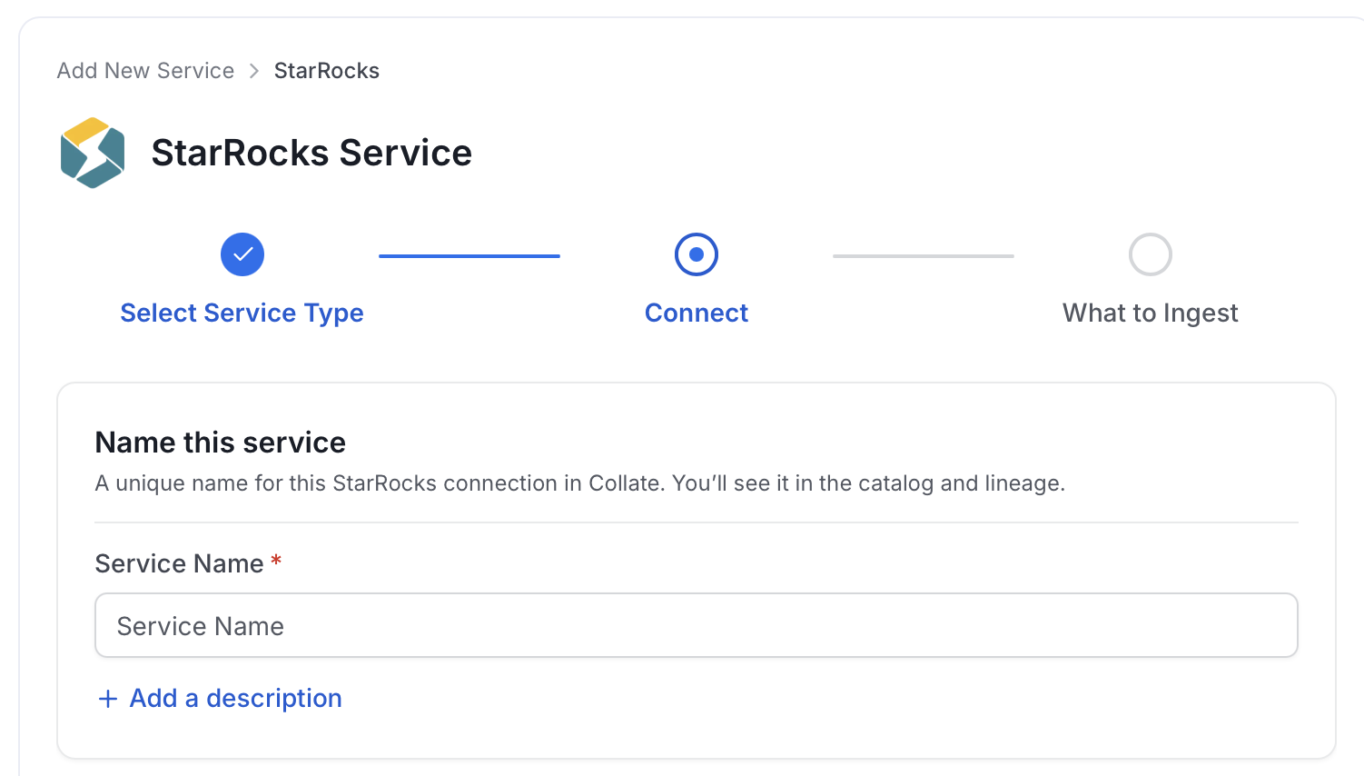Image resolution: width=1364 pixels, height=776 pixels.
Task: Select the Connect step label
Action: 697,313
